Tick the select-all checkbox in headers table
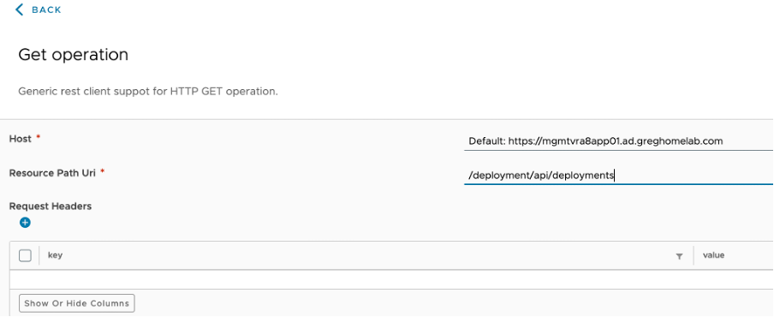Viewport: 774px width, 317px height. pos(25,256)
